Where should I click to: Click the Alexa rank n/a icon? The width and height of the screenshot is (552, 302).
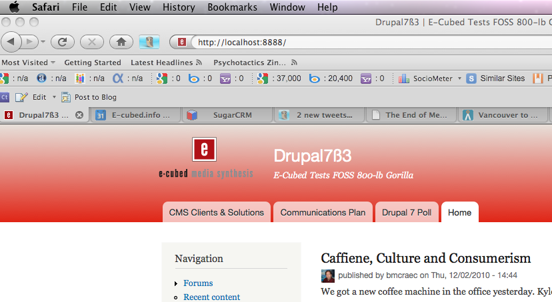point(41,78)
